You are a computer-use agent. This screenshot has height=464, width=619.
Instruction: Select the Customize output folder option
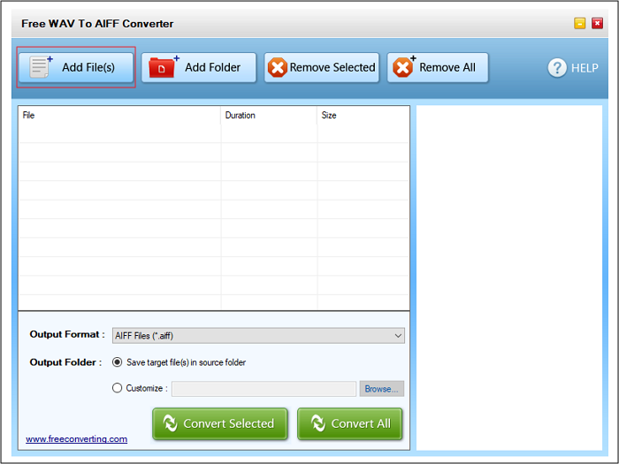click(118, 388)
